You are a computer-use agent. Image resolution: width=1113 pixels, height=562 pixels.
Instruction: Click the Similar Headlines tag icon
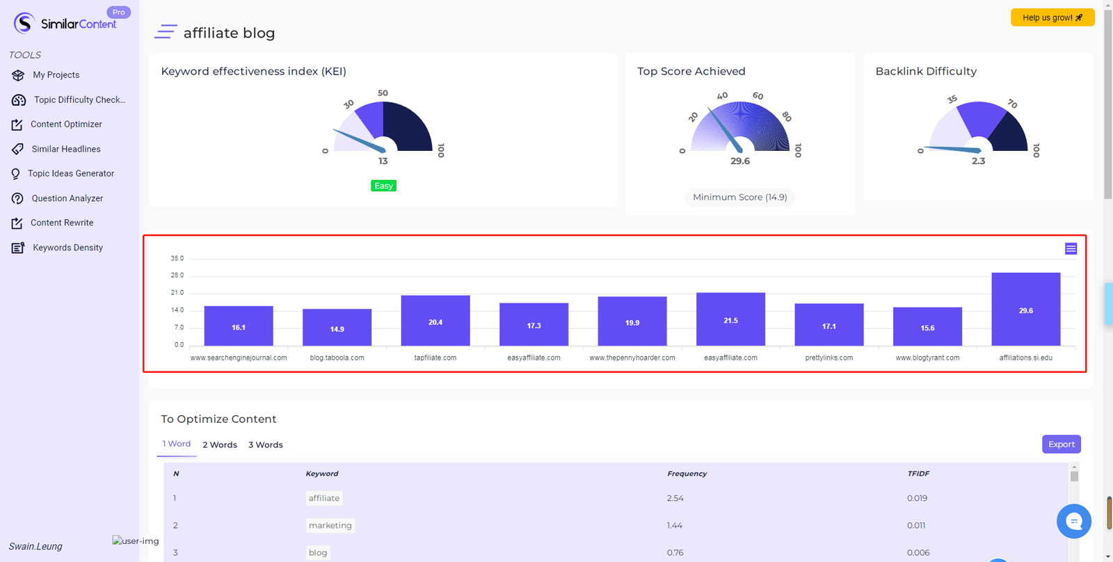[x=18, y=149]
